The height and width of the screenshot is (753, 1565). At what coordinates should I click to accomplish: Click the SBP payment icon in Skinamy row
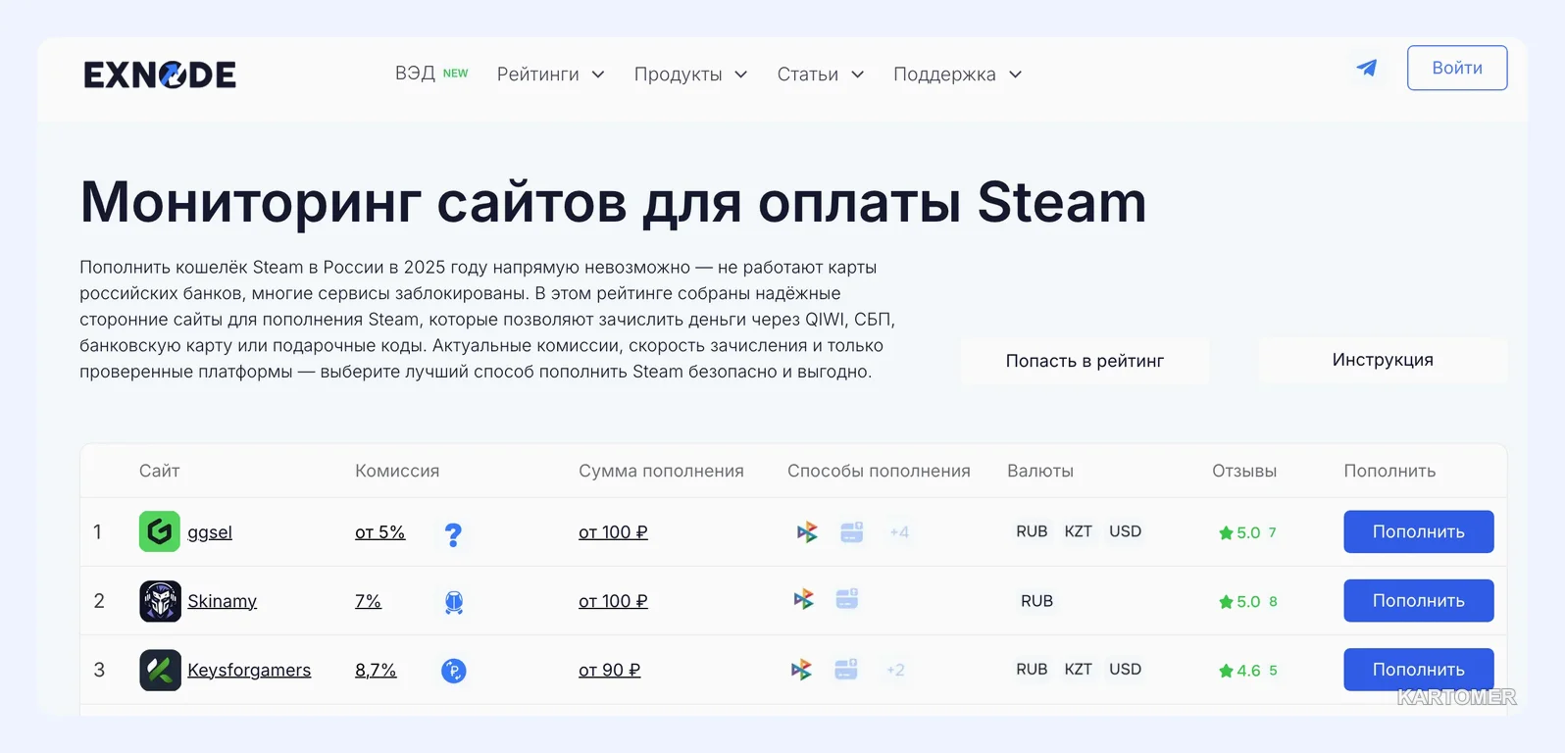click(x=803, y=599)
